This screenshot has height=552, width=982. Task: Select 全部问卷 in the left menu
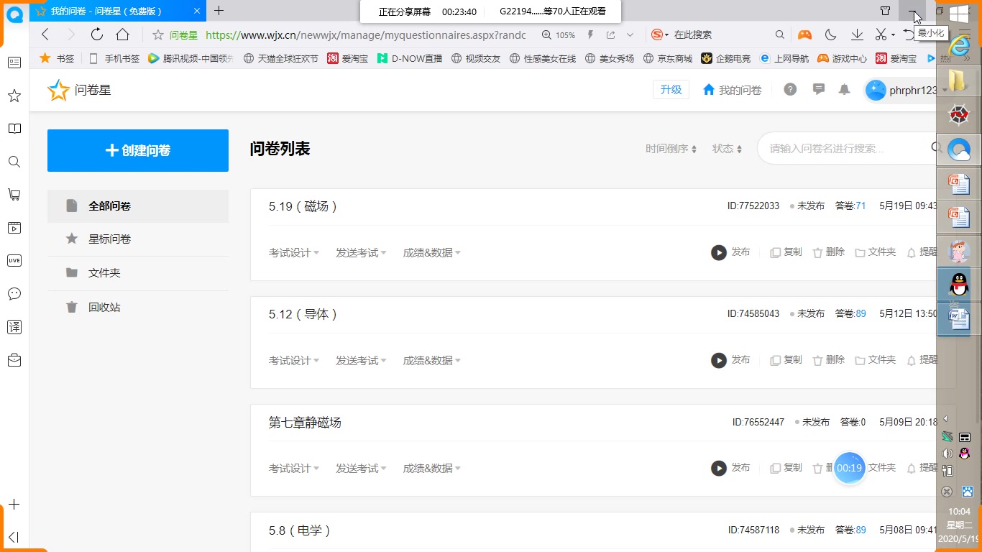(x=138, y=206)
